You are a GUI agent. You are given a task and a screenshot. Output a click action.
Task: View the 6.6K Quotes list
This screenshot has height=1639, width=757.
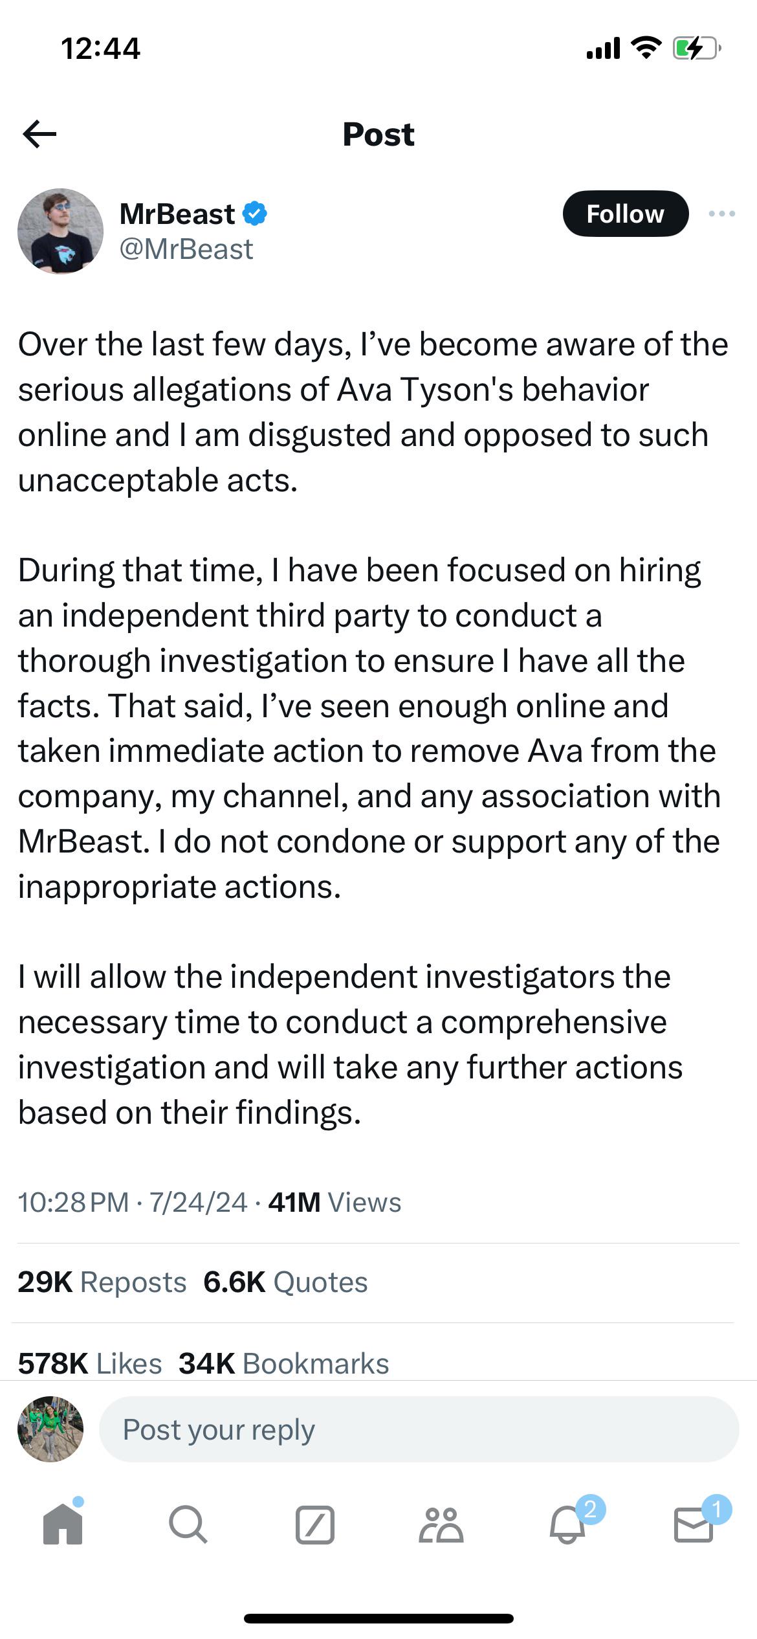click(x=285, y=1282)
